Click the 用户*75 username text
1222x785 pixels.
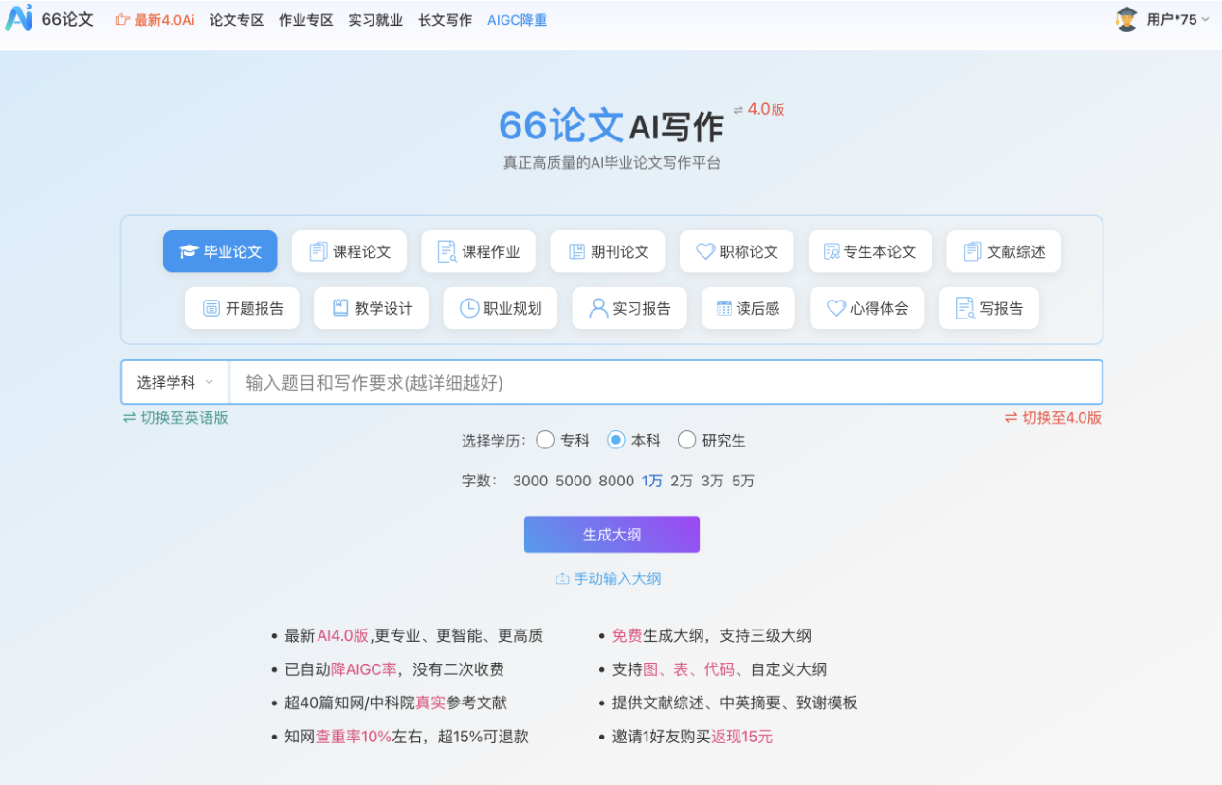point(1172,19)
